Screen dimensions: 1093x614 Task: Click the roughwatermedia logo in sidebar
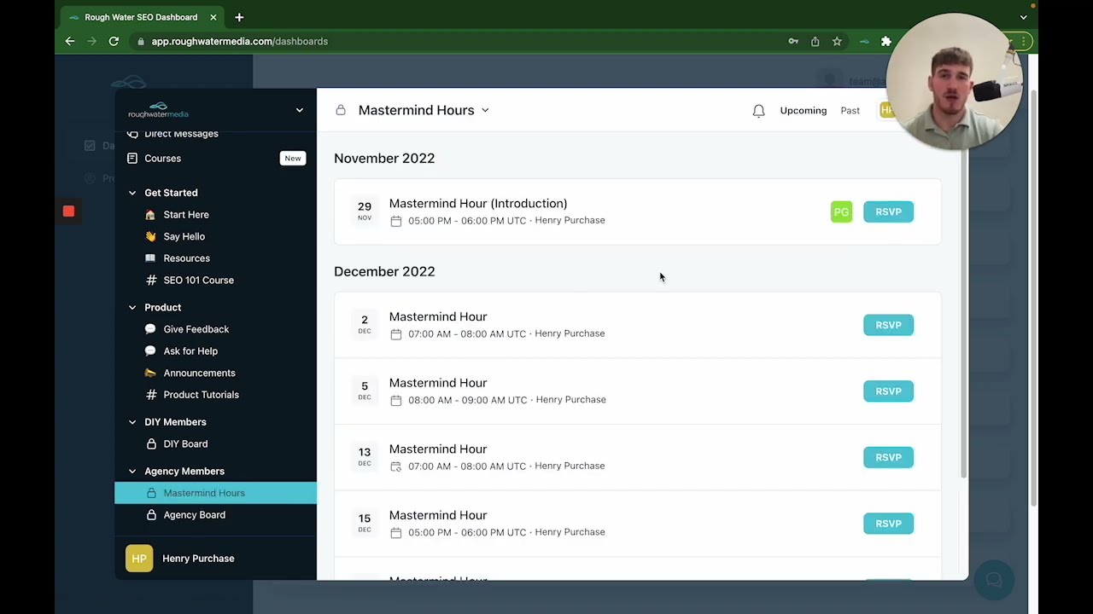[x=158, y=110]
